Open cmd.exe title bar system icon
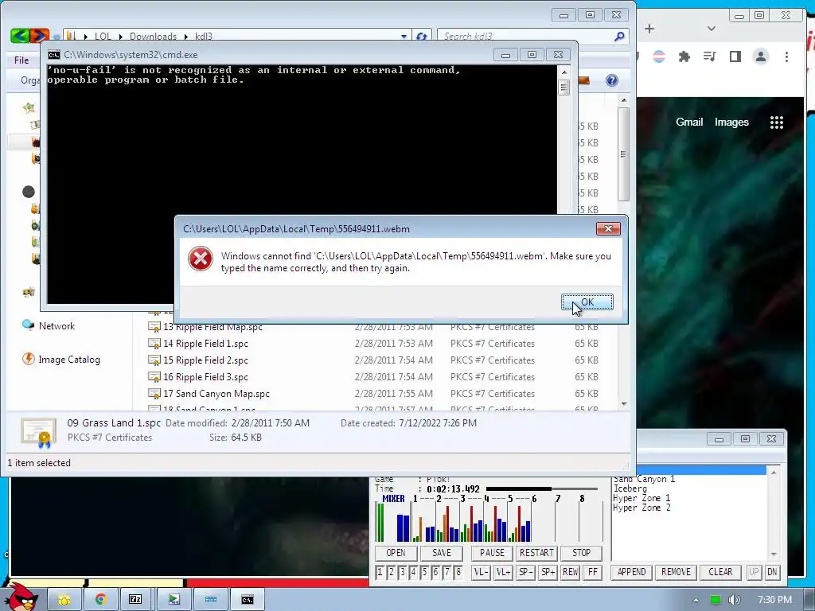This screenshot has height=611, width=815. click(x=53, y=55)
